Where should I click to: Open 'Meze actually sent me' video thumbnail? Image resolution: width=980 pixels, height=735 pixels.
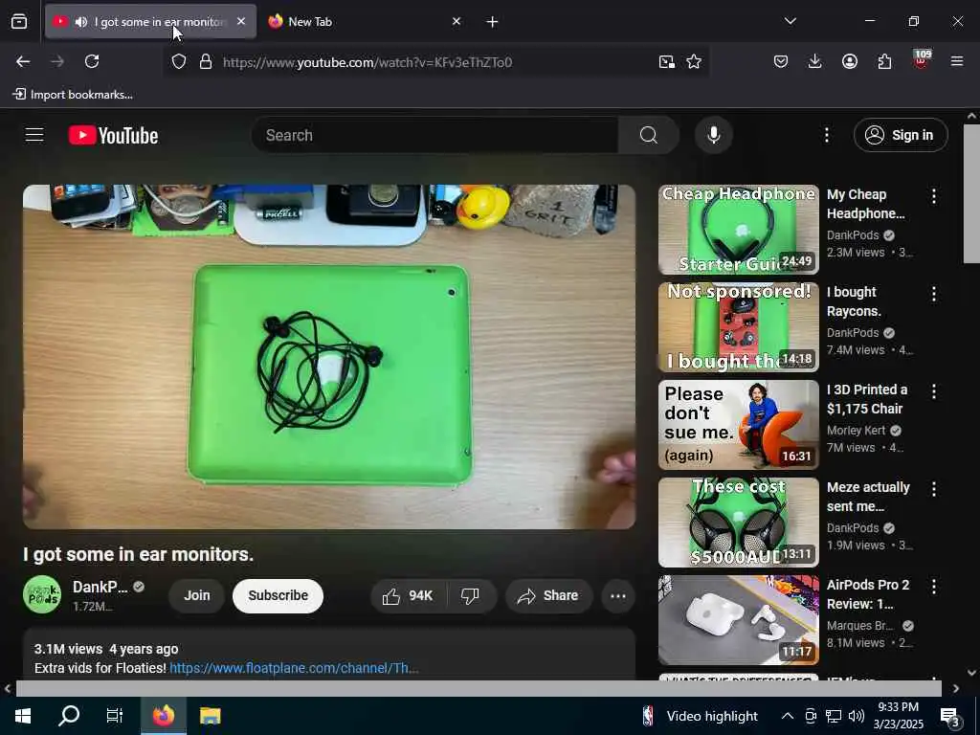(739, 523)
